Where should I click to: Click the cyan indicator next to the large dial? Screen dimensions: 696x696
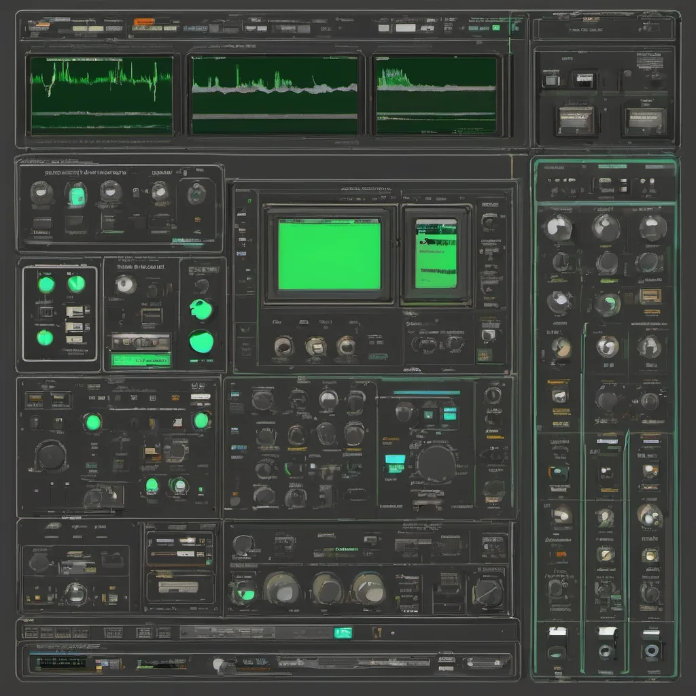[395, 460]
